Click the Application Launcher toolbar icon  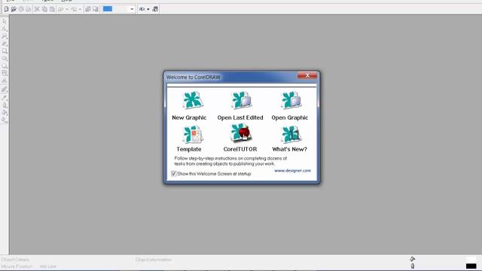tap(142, 9)
